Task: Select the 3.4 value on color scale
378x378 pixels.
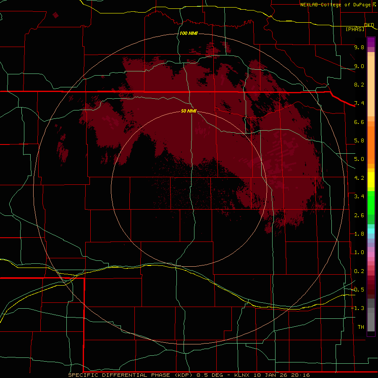Action: tap(359, 197)
